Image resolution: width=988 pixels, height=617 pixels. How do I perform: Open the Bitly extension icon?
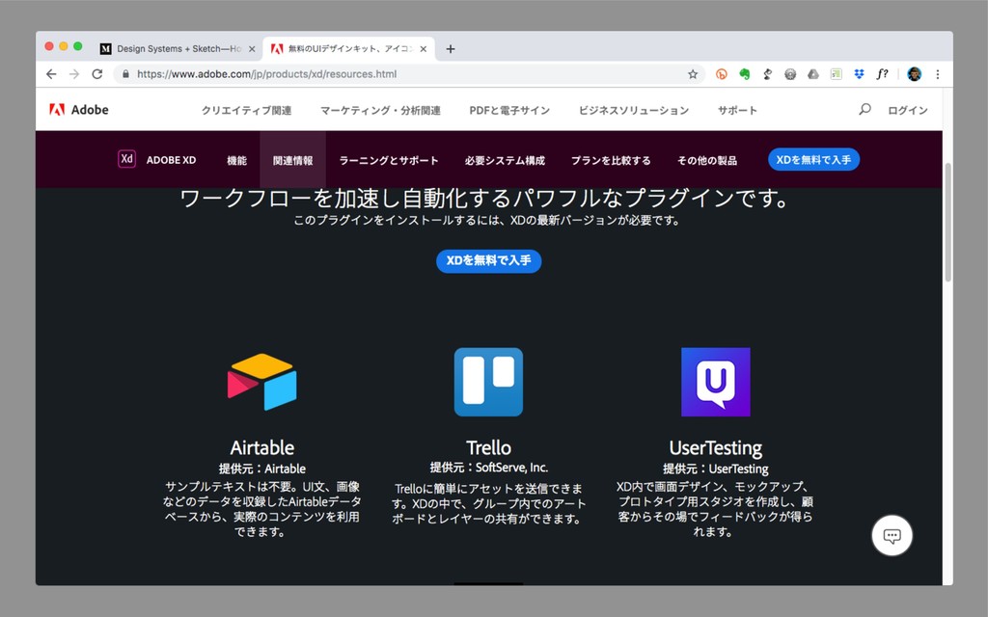point(722,74)
